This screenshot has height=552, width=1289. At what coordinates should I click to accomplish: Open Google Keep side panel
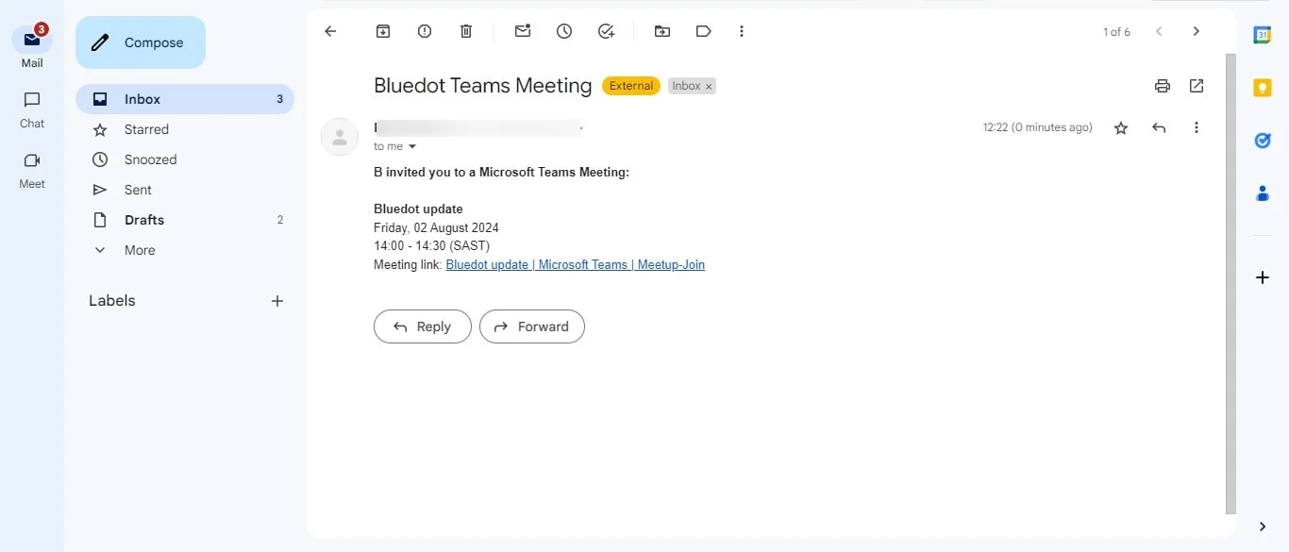point(1263,88)
